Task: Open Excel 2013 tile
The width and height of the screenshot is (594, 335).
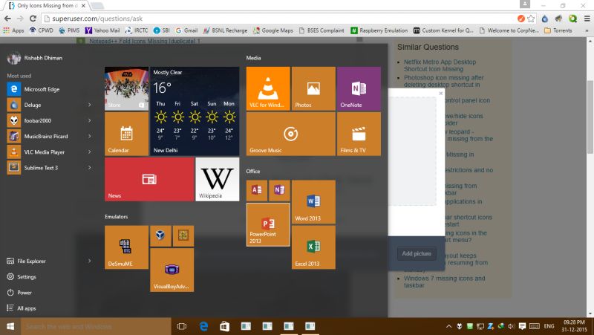Action: pos(313,247)
